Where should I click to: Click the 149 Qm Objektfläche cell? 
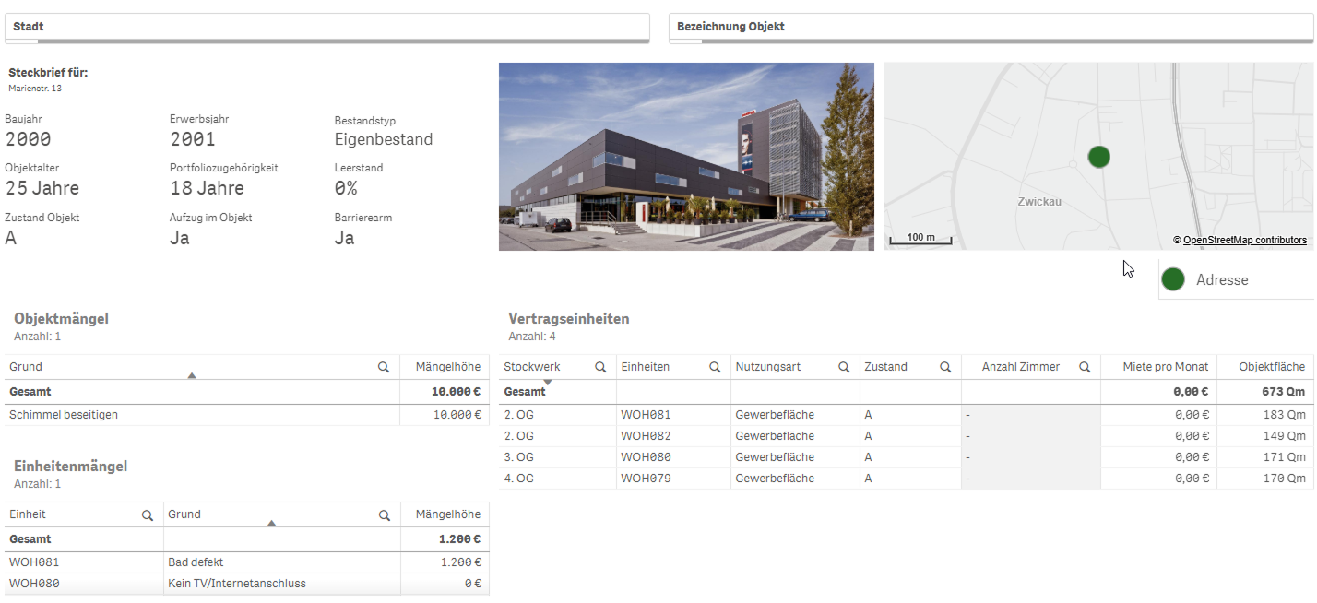click(1285, 436)
